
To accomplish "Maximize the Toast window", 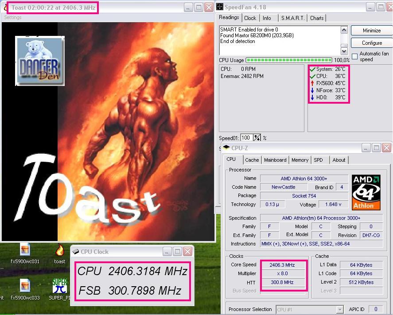I will [198, 7].
